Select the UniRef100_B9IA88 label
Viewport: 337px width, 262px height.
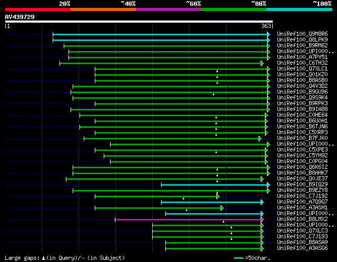pos(302,109)
